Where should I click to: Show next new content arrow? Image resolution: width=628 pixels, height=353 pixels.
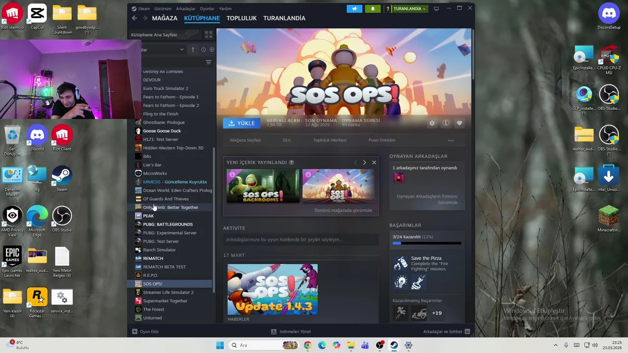tap(364, 162)
